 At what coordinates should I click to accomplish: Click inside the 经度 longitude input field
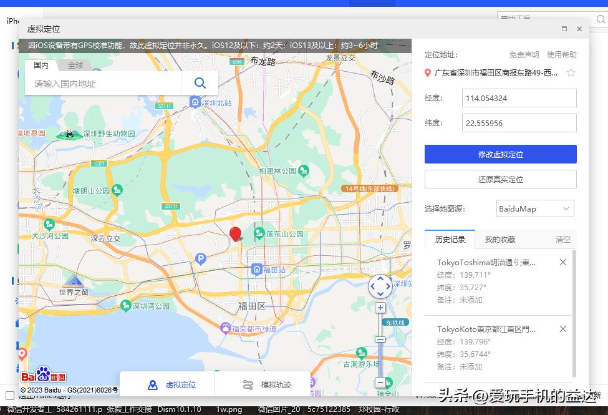(519, 98)
